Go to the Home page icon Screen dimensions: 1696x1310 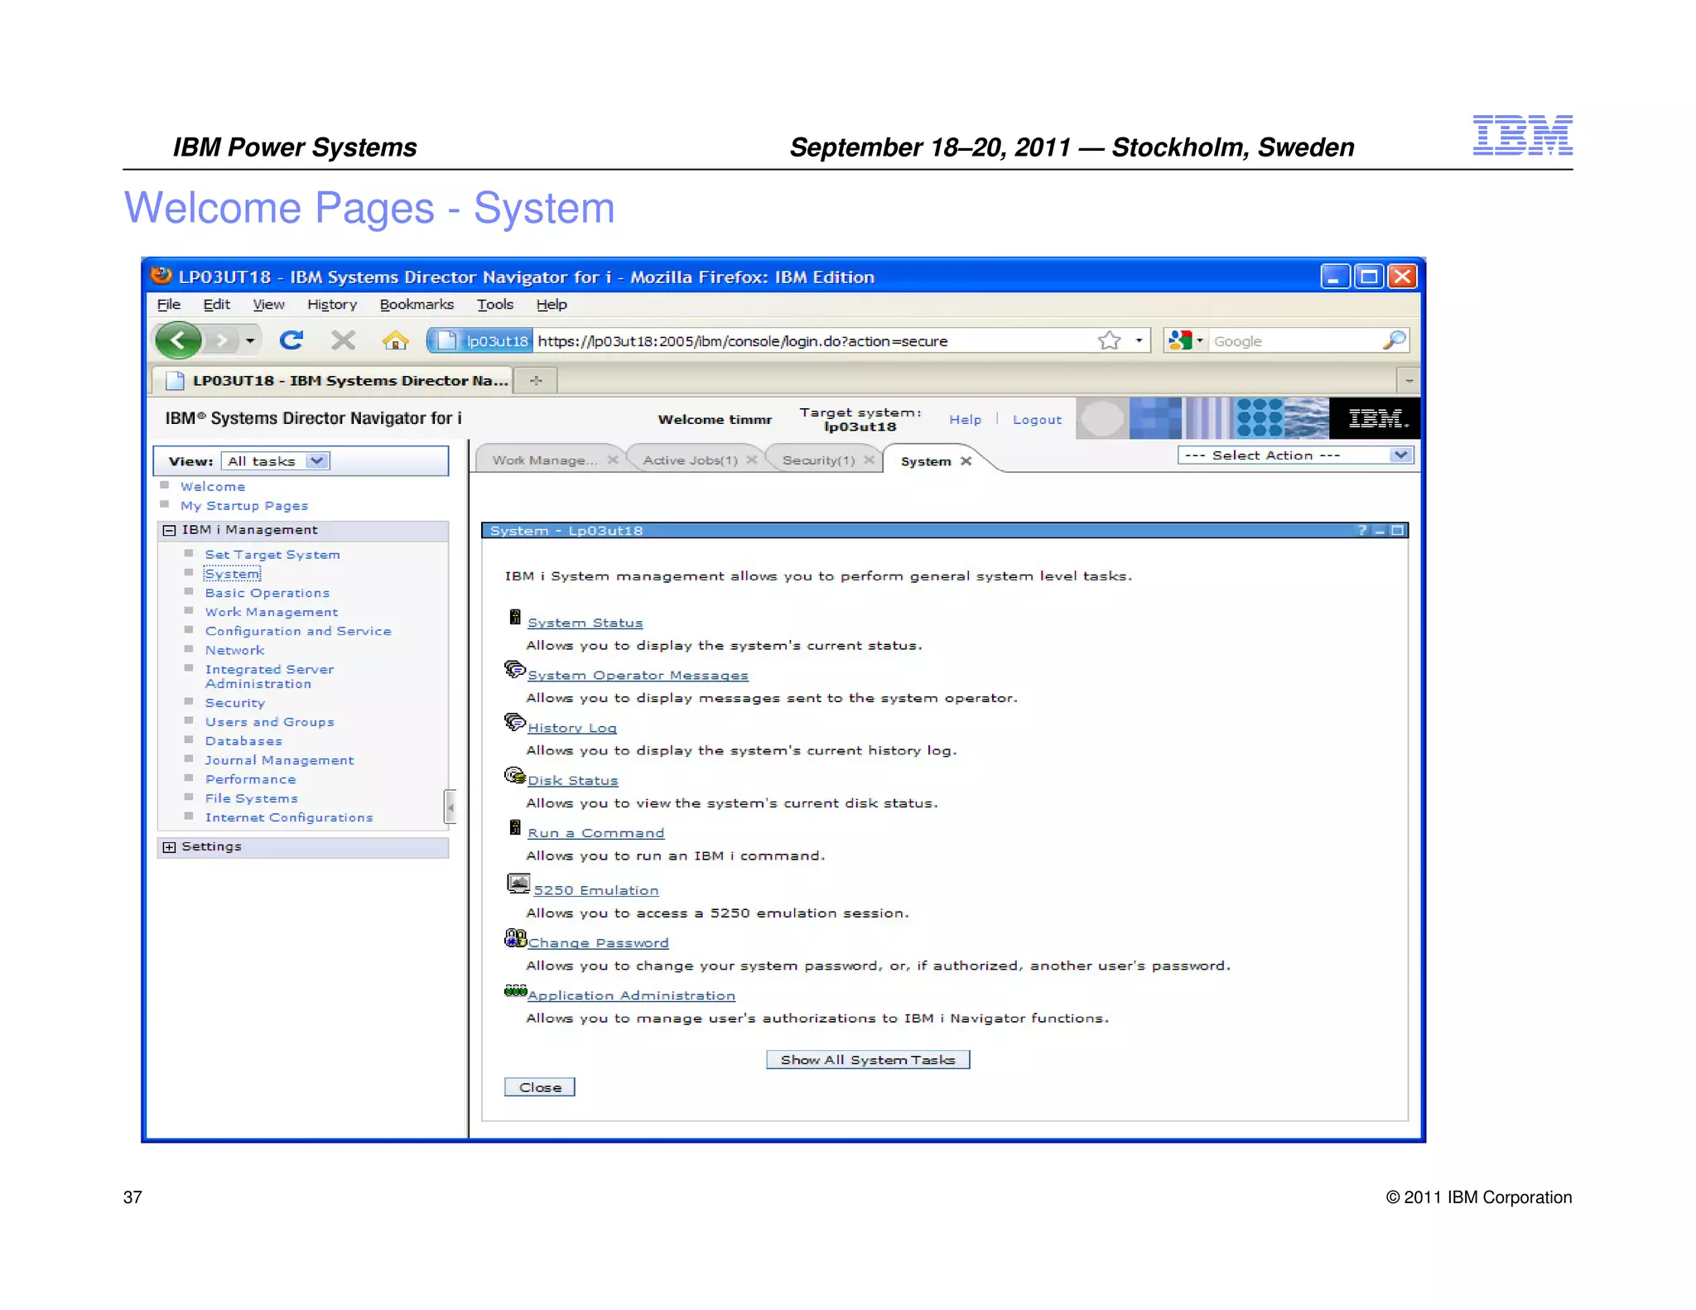coord(395,340)
